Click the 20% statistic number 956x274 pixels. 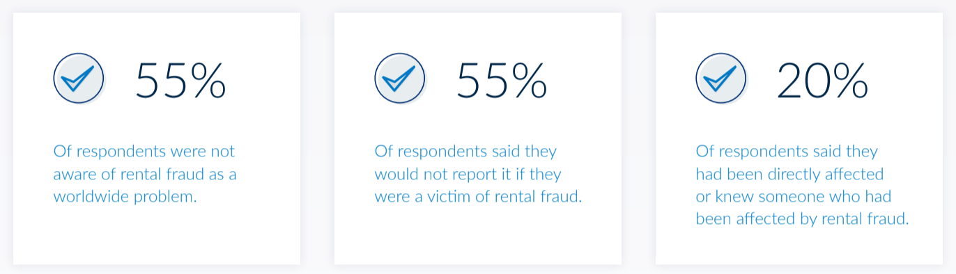pyautogui.click(x=822, y=80)
